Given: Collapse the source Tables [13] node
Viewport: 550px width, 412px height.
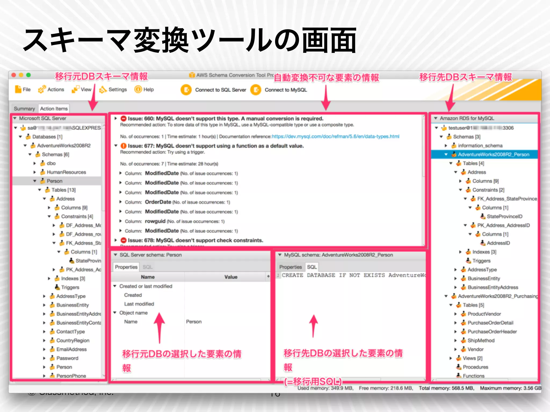Looking at the screenshot, I should 39,190.
